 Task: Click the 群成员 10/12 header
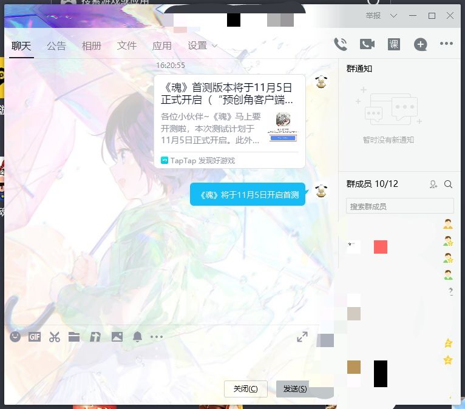[x=372, y=184]
